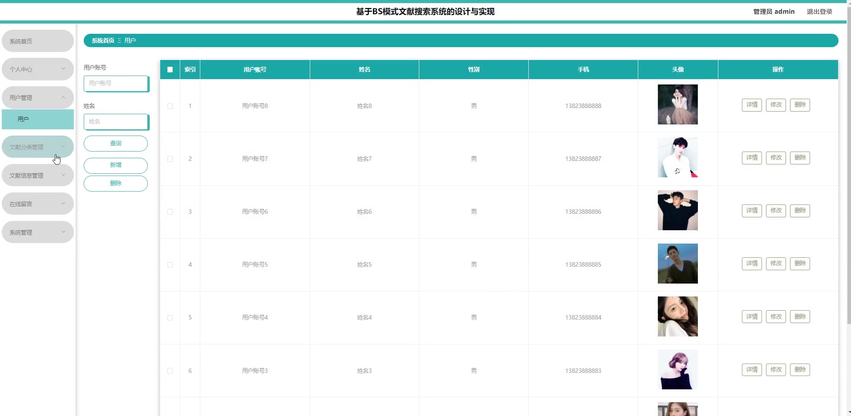Focus the 用户账号 search input field
Screen dimensions: 851x416
116,84
